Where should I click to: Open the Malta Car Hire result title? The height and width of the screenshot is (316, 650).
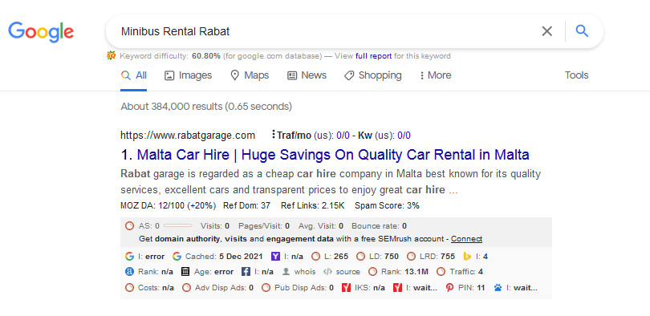tap(333, 155)
